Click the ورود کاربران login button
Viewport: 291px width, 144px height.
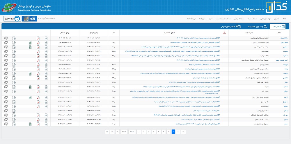12,19
